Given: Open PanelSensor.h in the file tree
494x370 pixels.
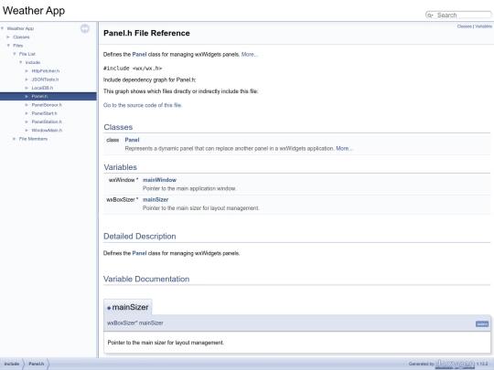Looking at the screenshot, I should [47, 105].
